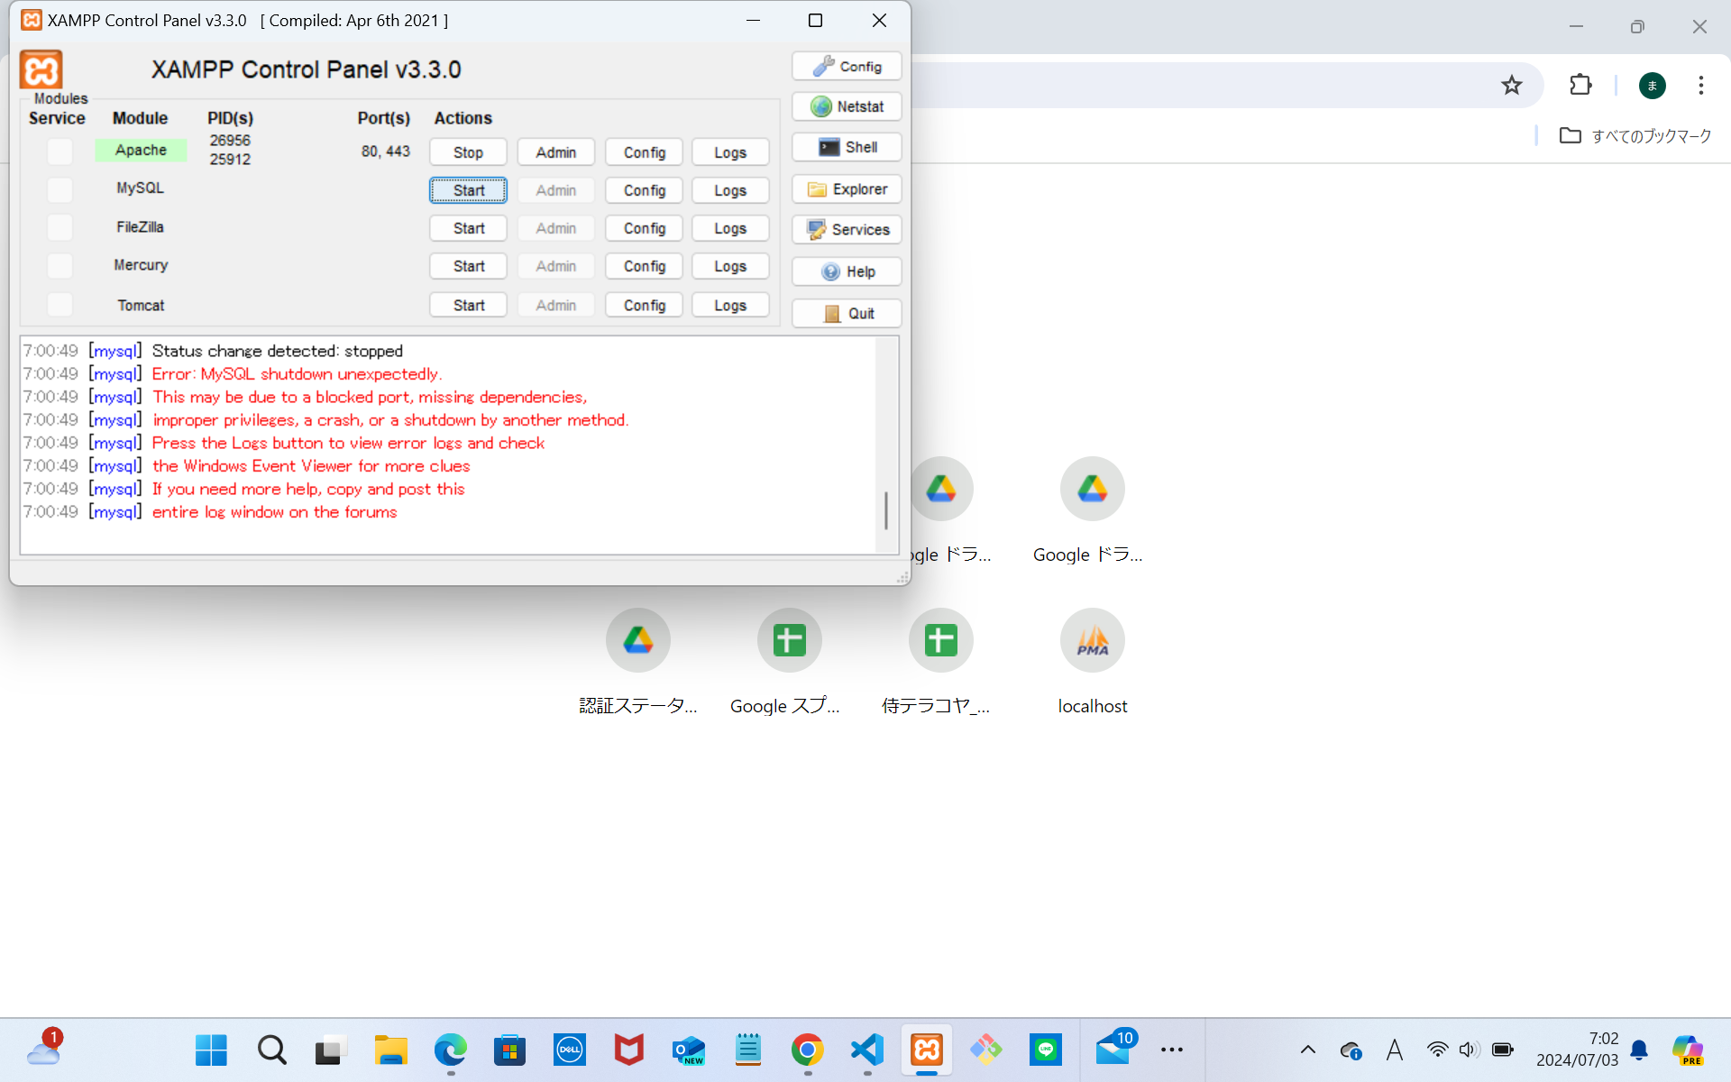Open the Tomcat Config menu

[x=644, y=306]
